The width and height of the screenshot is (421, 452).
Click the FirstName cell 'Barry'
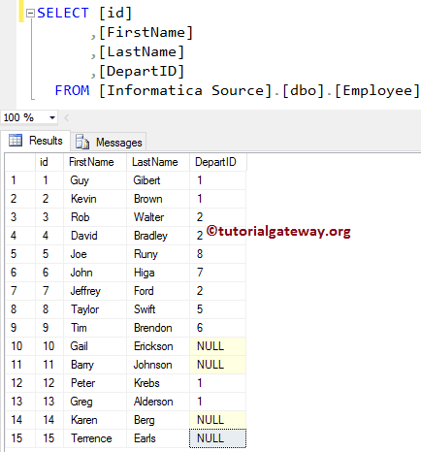(x=95, y=365)
